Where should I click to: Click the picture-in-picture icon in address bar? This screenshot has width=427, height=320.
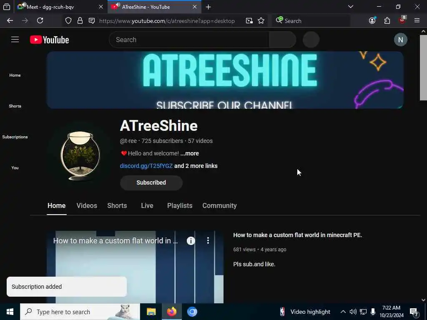point(249,21)
